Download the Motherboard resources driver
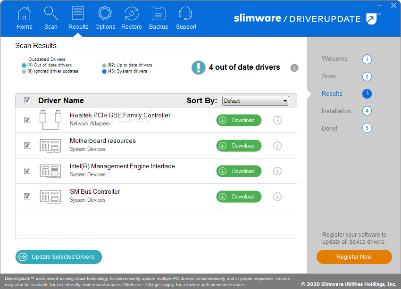Image resolution: width=401 pixels, height=289 pixels. coord(239,146)
